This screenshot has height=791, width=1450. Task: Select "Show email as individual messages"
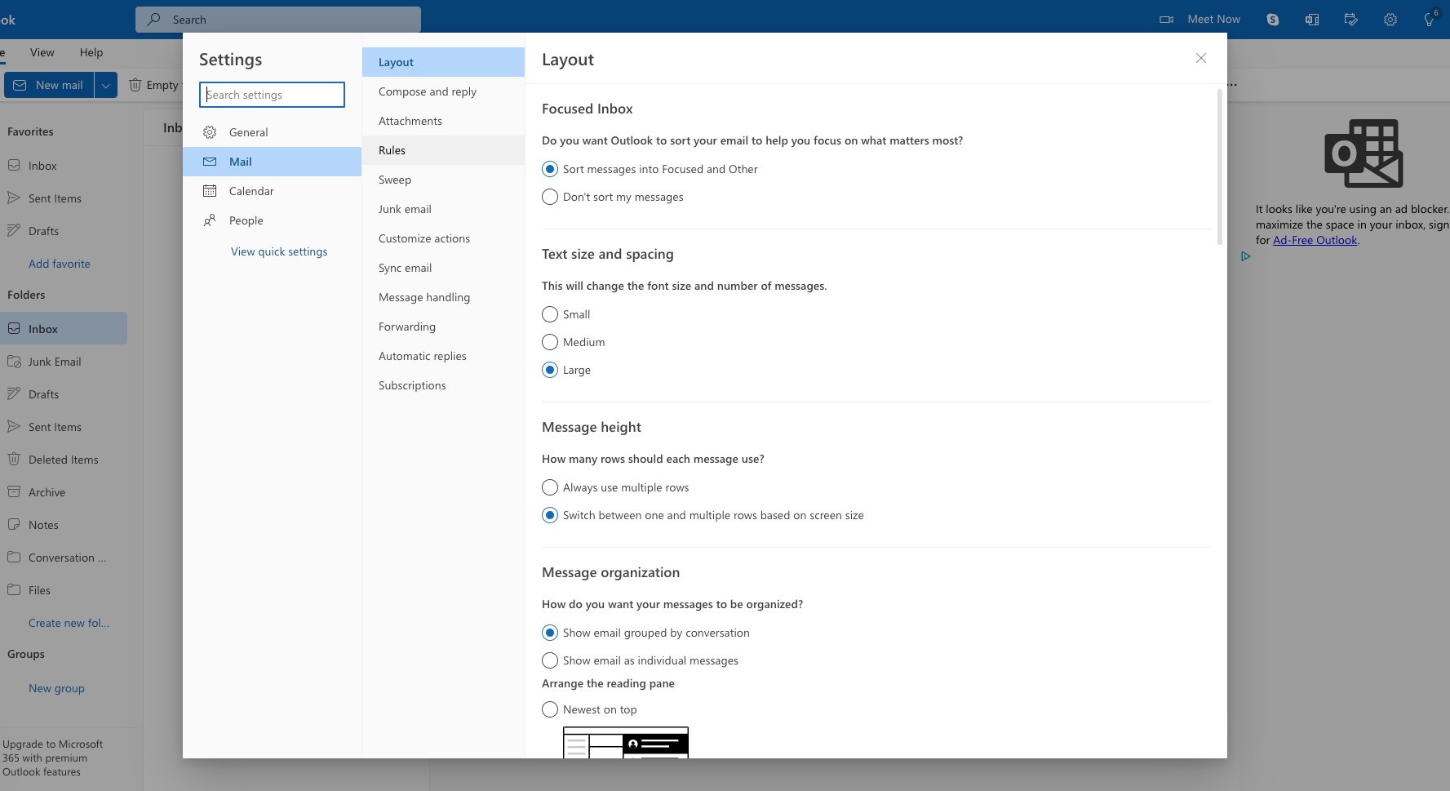tap(550, 660)
